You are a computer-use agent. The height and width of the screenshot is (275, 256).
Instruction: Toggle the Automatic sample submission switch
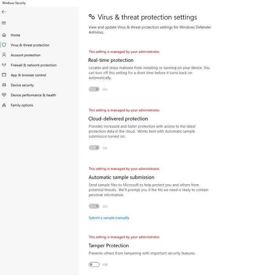click(x=94, y=206)
